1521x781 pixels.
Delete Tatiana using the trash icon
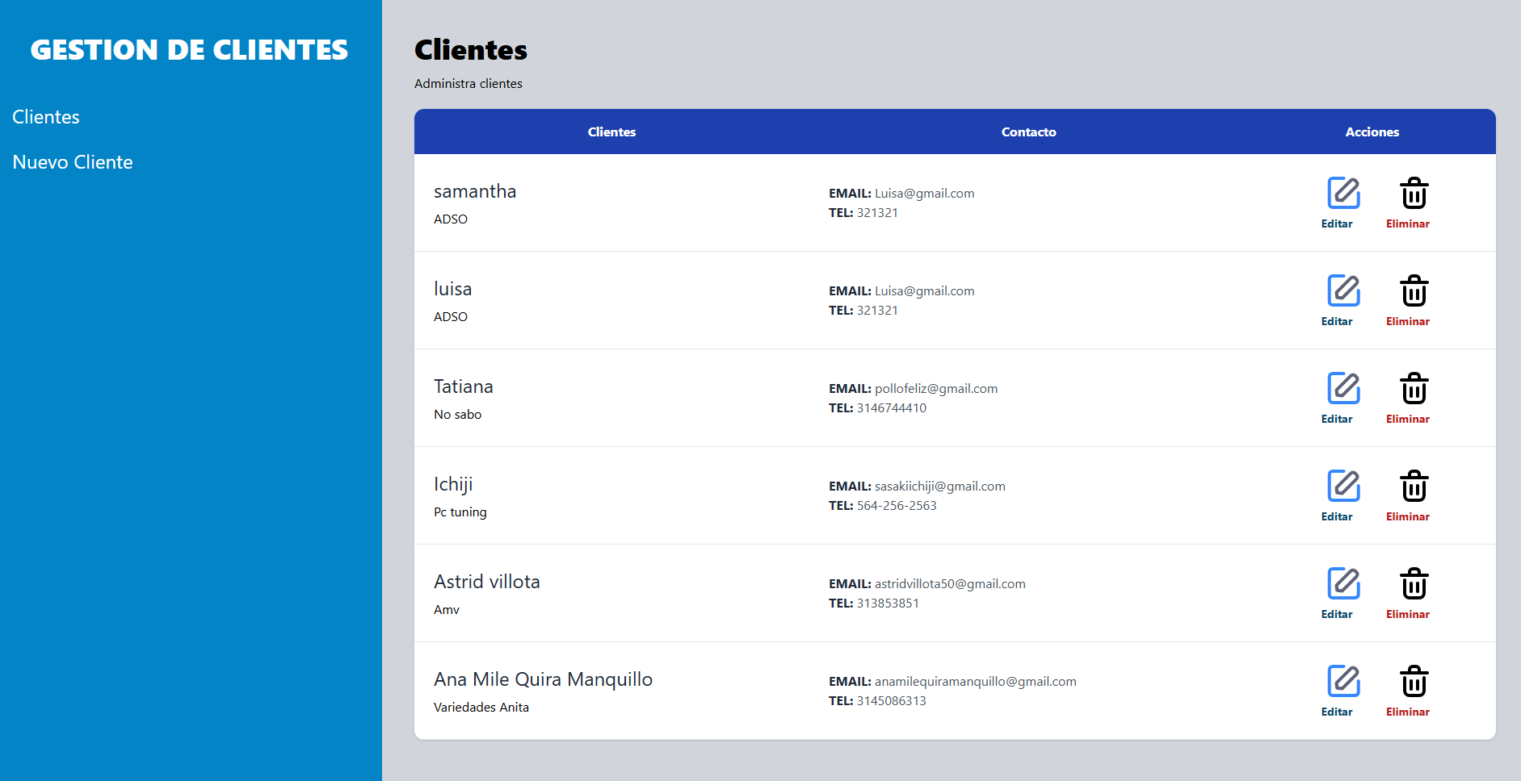pos(1414,389)
